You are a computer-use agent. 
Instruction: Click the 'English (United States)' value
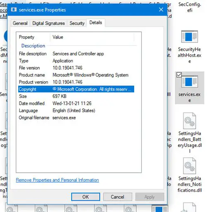click(74, 110)
